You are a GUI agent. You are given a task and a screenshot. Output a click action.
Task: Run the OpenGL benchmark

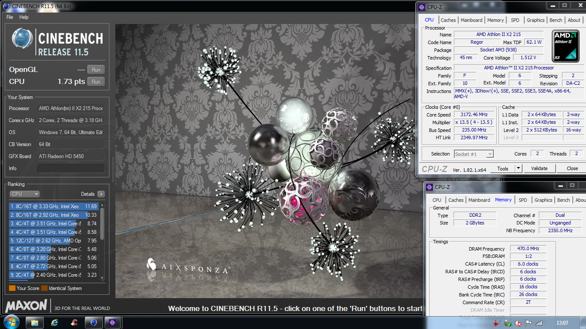(96, 69)
